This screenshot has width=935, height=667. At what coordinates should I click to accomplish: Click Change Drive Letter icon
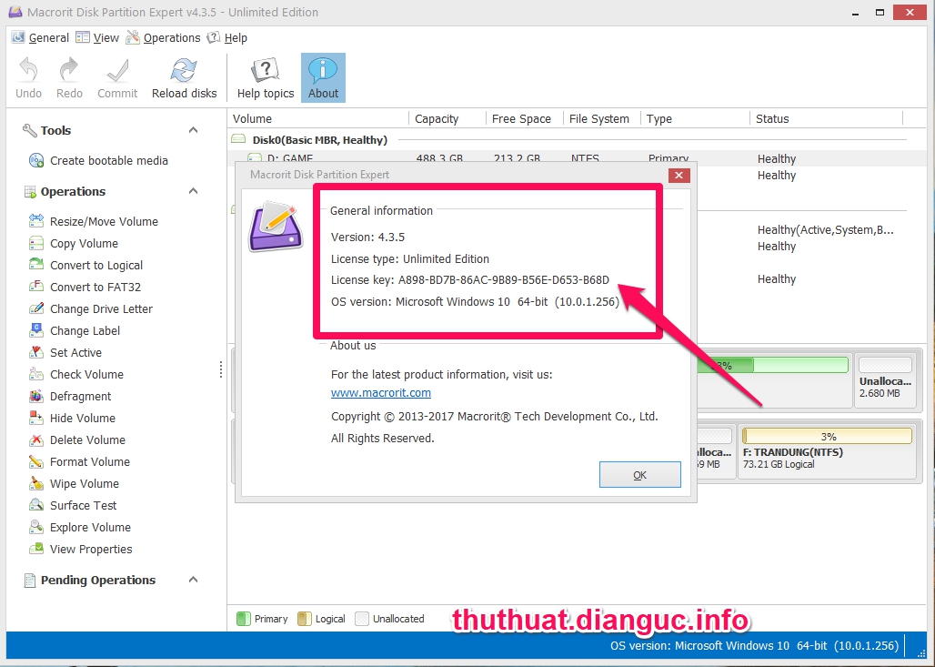[x=36, y=308]
